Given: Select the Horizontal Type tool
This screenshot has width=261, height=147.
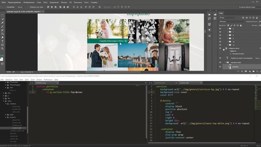Looking at the screenshot, I should (2, 41).
